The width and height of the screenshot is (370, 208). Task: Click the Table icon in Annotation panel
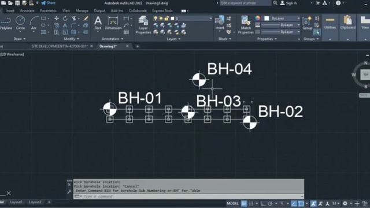(x=127, y=32)
